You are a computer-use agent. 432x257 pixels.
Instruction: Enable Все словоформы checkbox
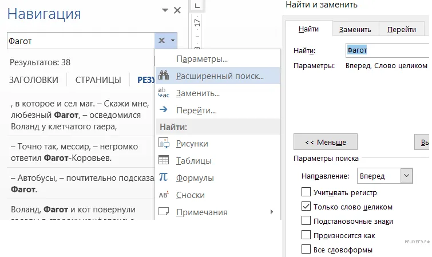coord(306,250)
